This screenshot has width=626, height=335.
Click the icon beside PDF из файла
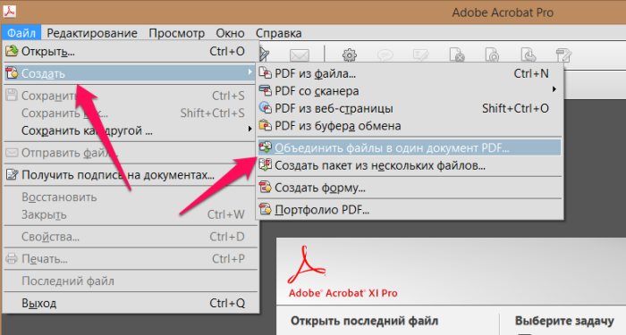click(x=265, y=73)
